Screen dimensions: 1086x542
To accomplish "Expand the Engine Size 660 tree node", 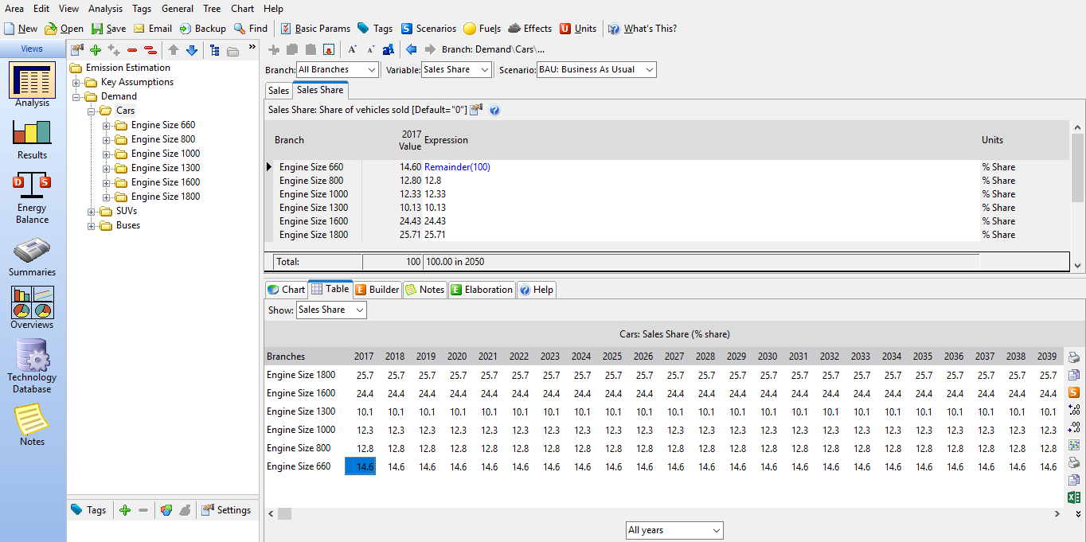I will point(107,125).
